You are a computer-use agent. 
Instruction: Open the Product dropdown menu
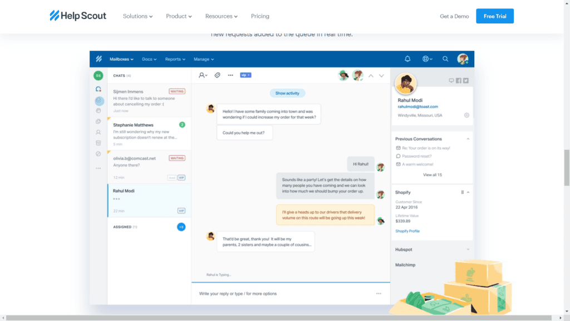tap(179, 16)
